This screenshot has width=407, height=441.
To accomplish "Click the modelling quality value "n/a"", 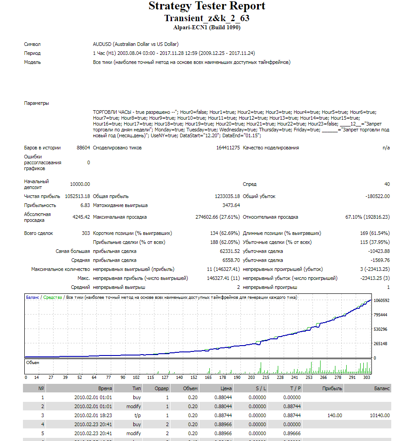I will tap(386, 148).
